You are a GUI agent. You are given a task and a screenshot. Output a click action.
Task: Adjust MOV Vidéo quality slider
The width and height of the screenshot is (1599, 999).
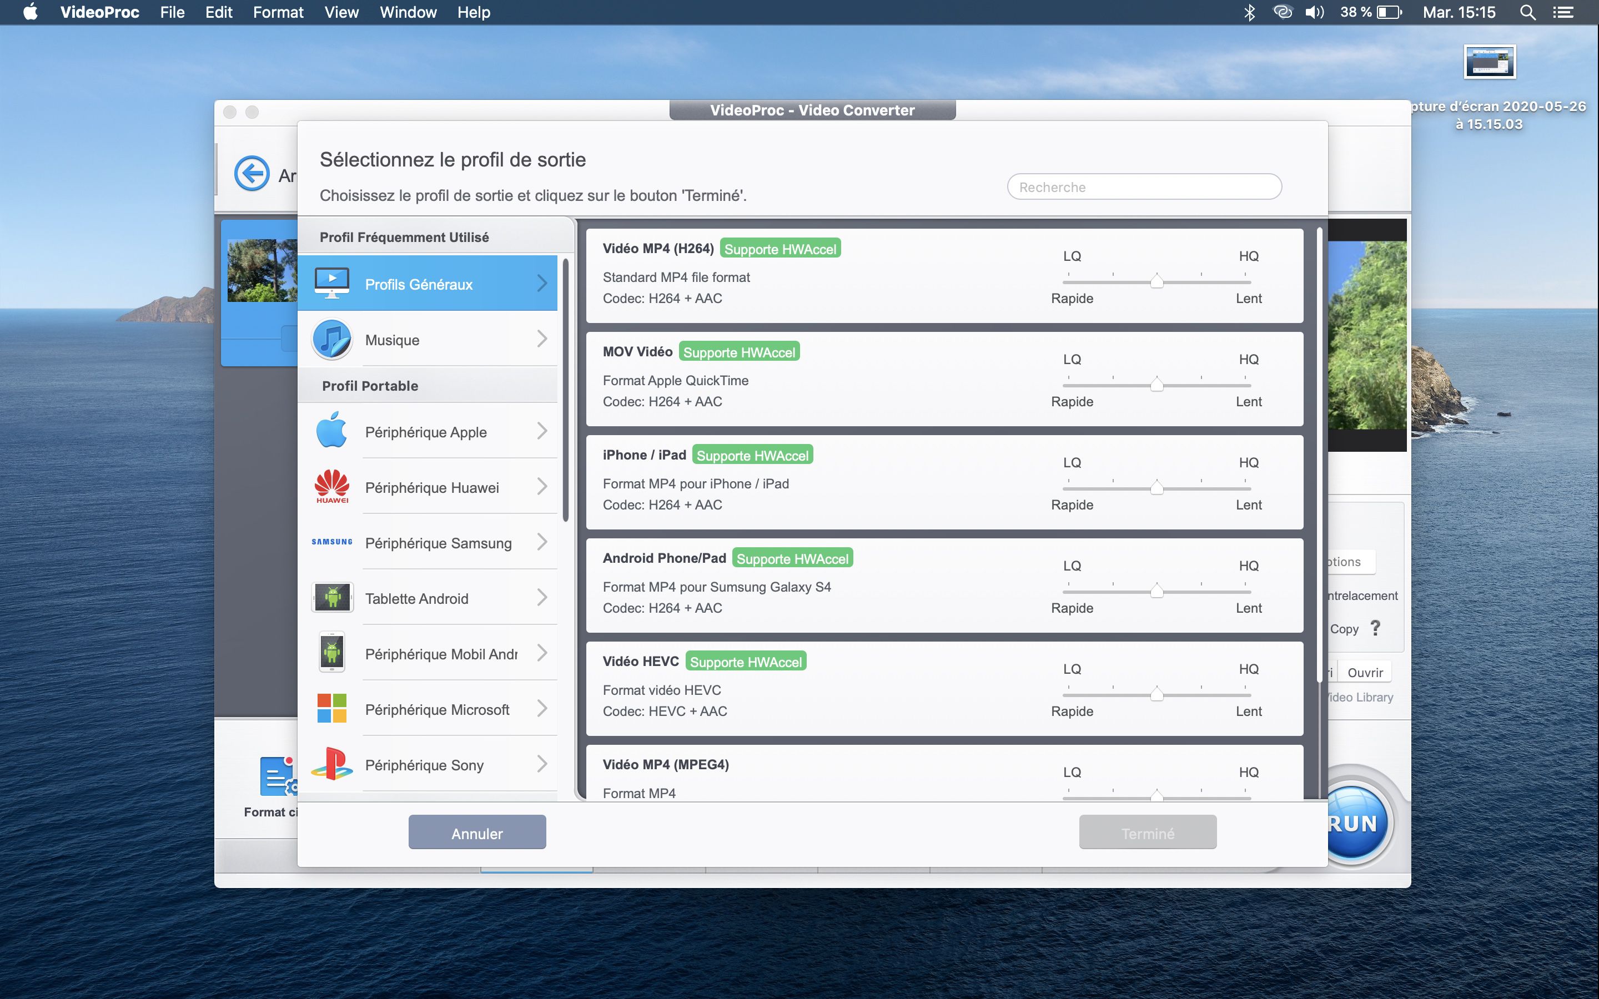click(1156, 384)
